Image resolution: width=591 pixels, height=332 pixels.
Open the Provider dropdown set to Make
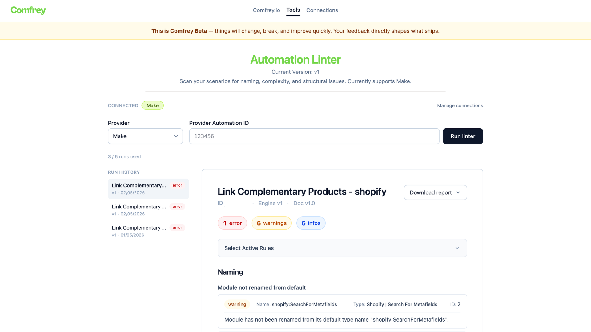click(145, 136)
